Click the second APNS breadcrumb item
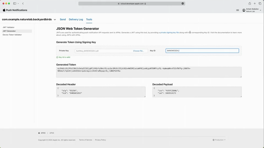264x148 pixels. (52, 133)
